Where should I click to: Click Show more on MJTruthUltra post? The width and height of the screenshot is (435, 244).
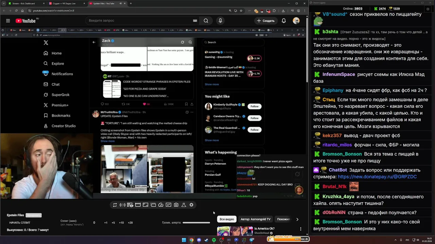[x=107, y=141]
